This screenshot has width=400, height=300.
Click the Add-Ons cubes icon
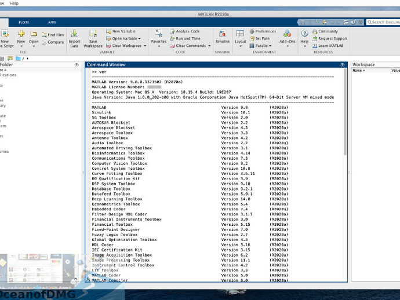[x=287, y=34]
